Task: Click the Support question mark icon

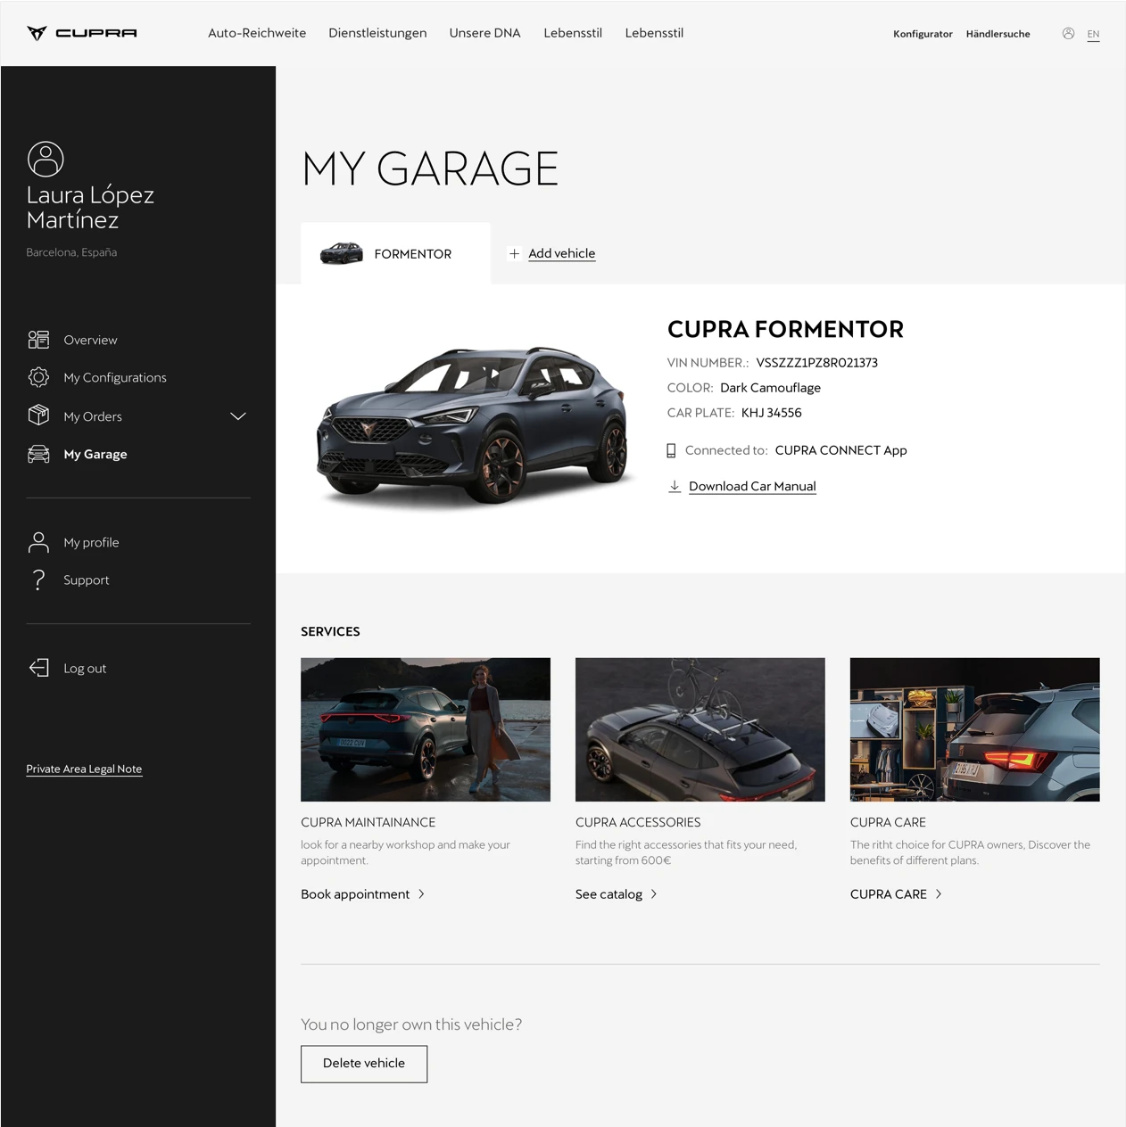Action: pyautogui.click(x=38, y=580)
